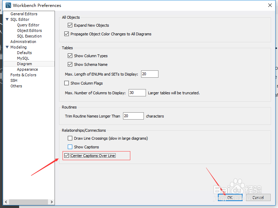Open General Editors preferences page

pyautogui.click(x=24, y=14)
